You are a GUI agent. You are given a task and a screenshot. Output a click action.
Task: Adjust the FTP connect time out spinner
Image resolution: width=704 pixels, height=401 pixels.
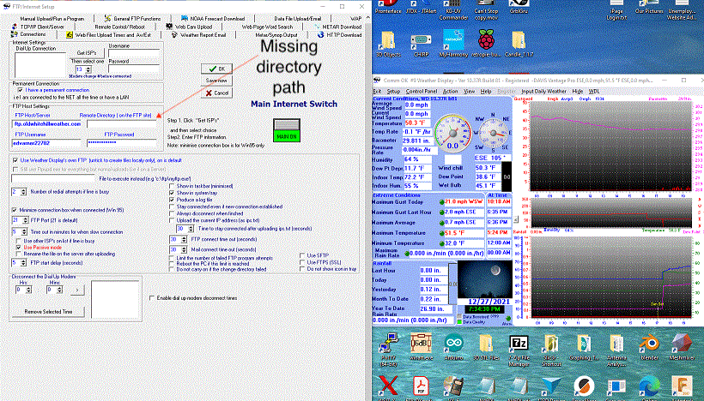(184, 240)
